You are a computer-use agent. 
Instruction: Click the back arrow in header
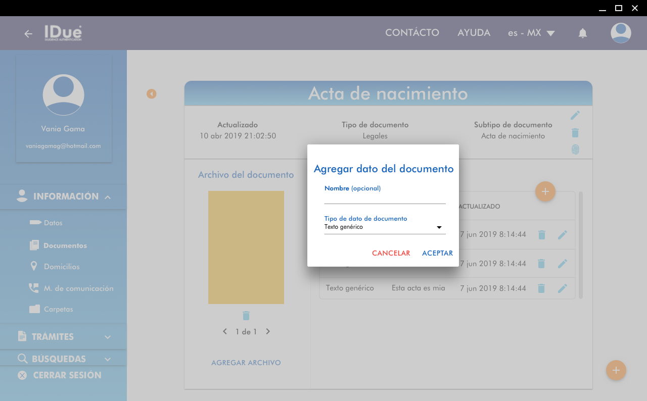pyautogui.click(x=28, y=34)
